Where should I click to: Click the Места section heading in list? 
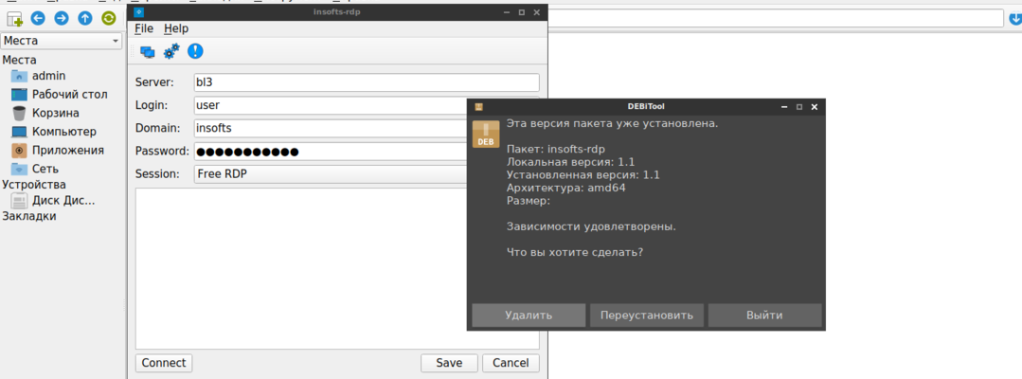pos(20,60)
